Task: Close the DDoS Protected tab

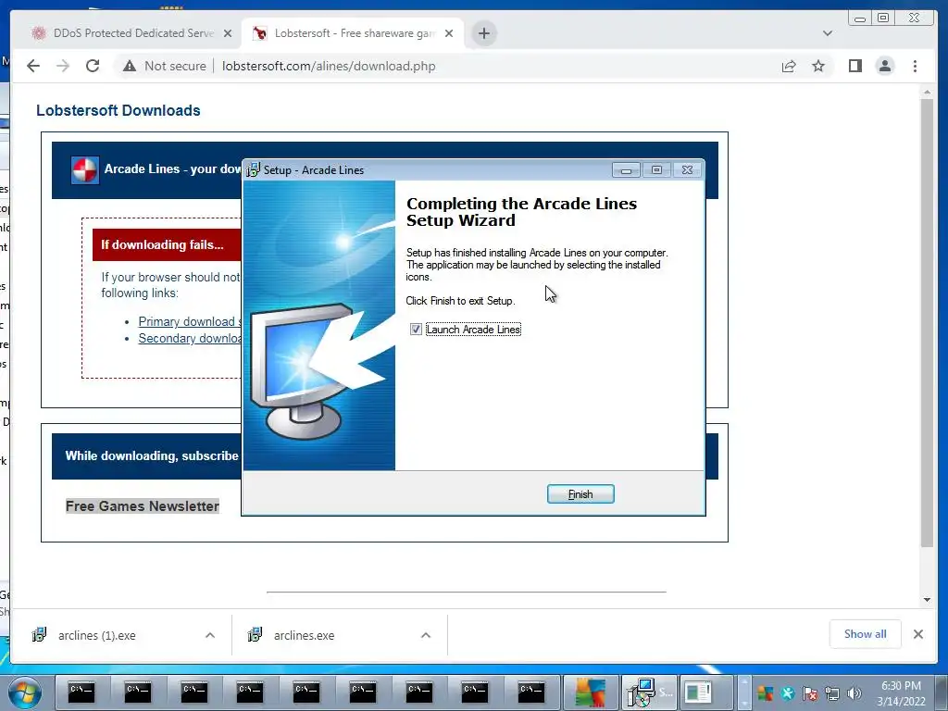Action: [228, 33]
